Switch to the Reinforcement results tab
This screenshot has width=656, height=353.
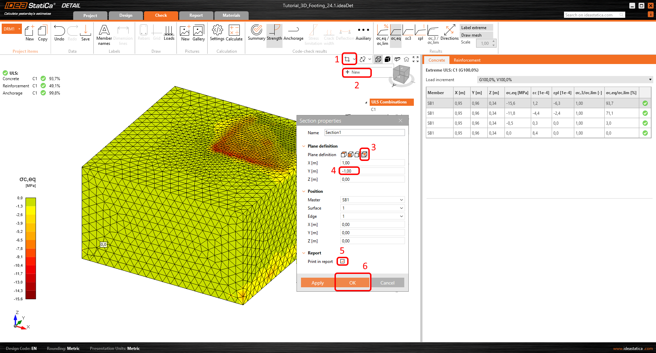coord(467,60)
